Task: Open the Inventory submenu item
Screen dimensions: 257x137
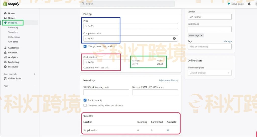Action: [x=13, y=27]
